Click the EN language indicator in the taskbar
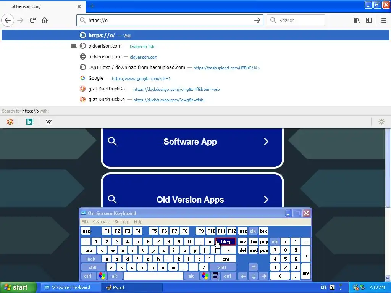The image size is (391, 293). pos(323,288)
